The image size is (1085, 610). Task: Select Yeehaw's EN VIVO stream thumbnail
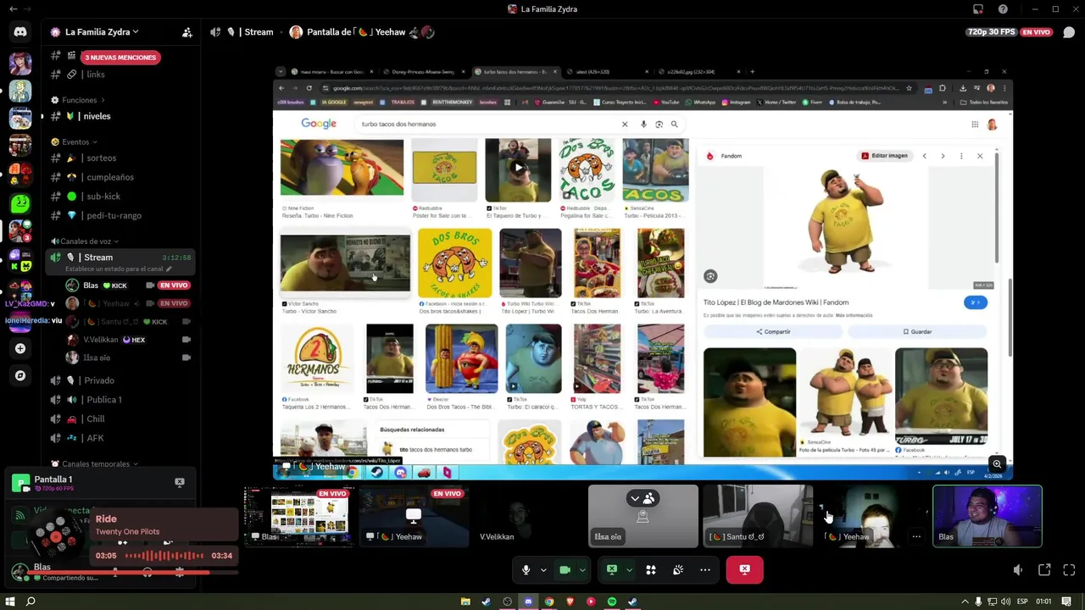pos(413,517)
